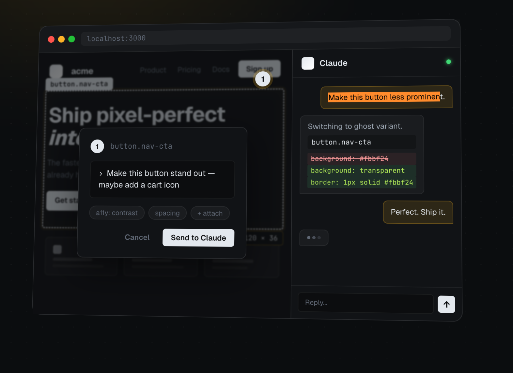Toggle the a11y: contrast chip
Screen dimensions: 513x373
coord(117,213)
